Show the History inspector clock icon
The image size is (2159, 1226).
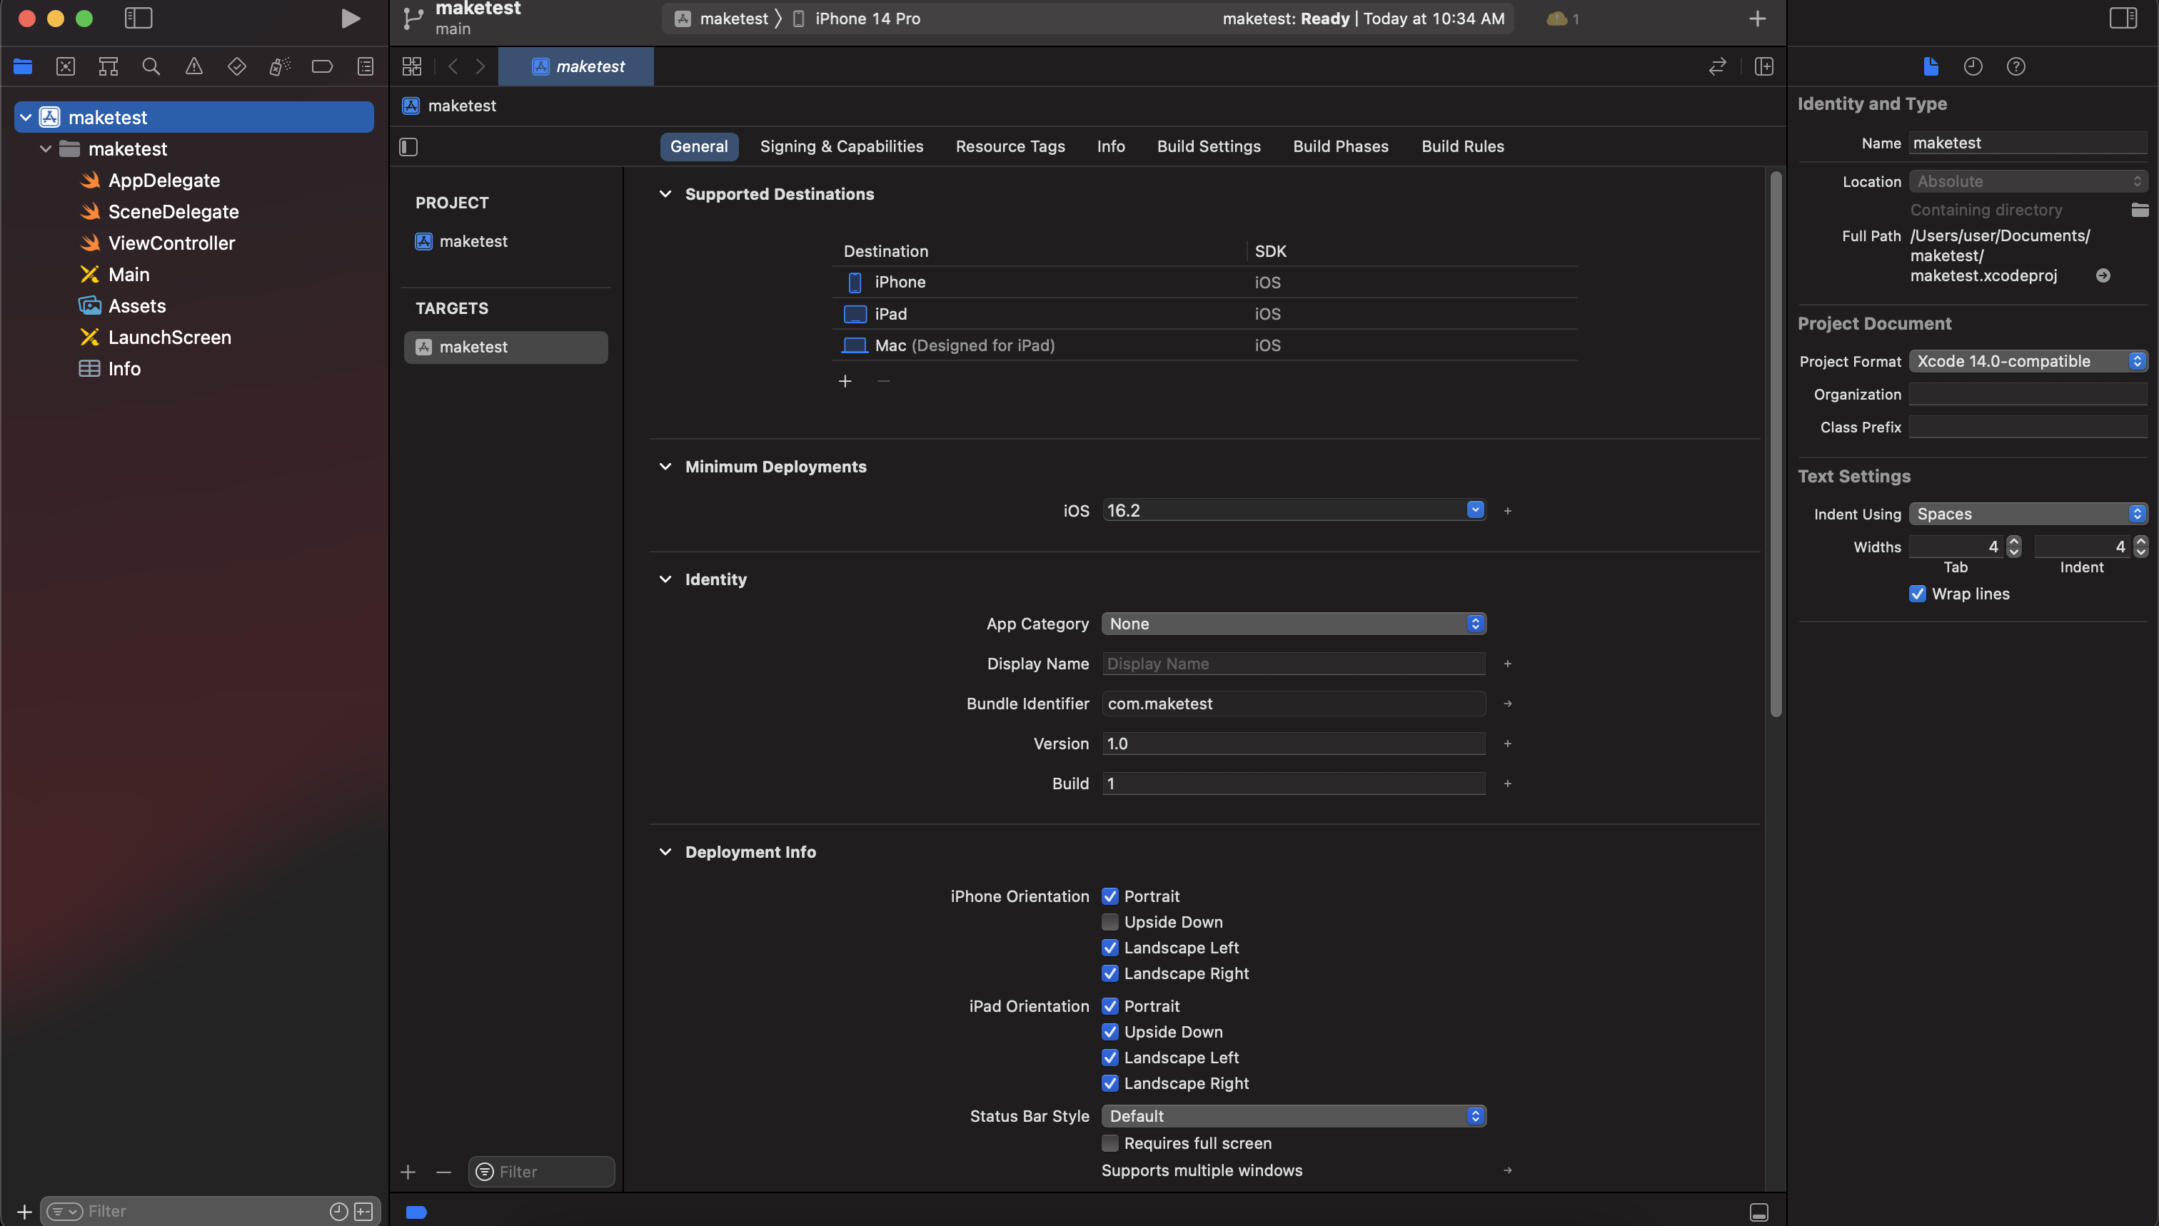point(1973,66)
